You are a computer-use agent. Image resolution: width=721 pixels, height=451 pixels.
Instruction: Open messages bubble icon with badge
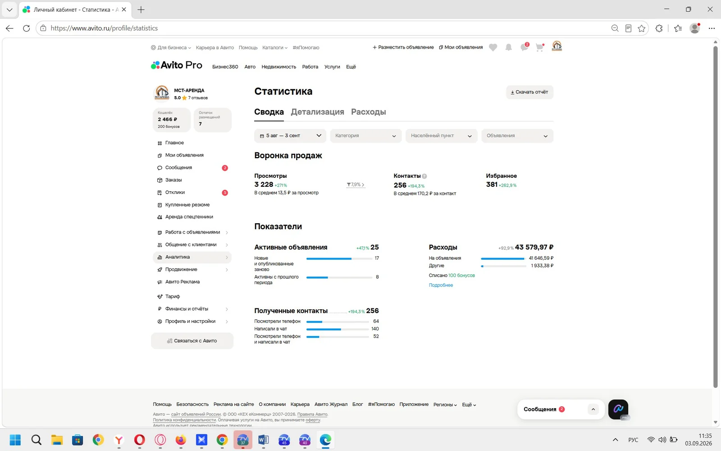point(524,47)
